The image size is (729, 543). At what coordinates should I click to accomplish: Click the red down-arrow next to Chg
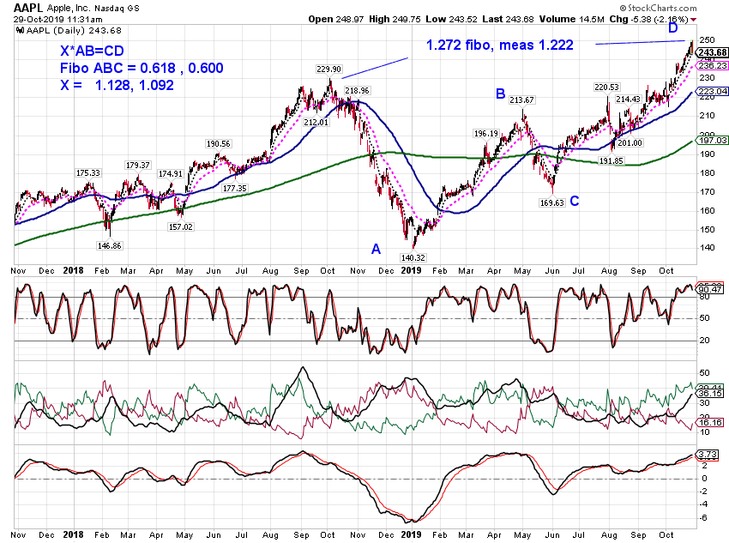693,20
